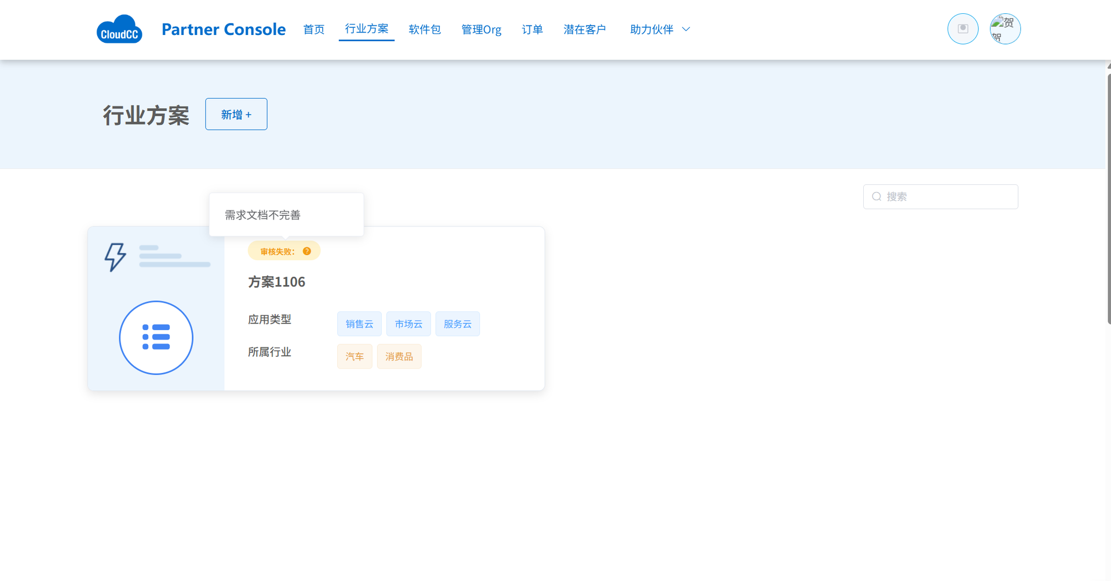Image resolution: width=1111 pixels, height=581 pixels.
Task: Open the 订单 menu item
Action: pos(532,29)
